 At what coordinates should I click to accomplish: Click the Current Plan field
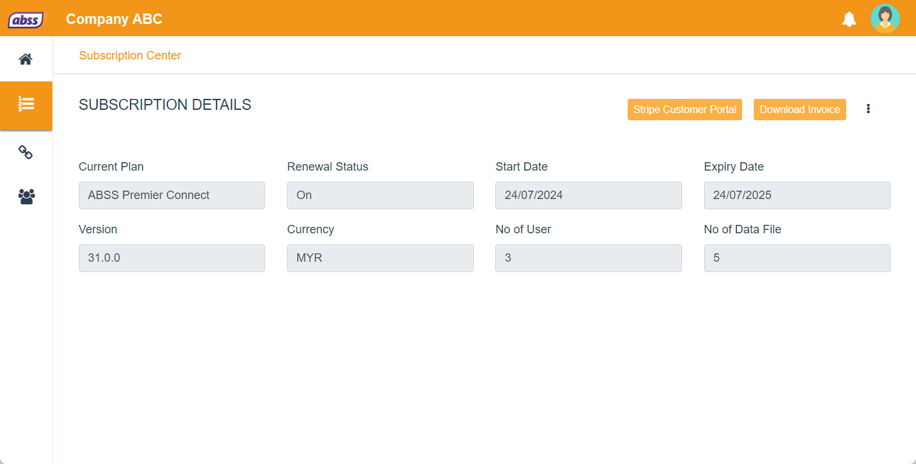(172, 195)
